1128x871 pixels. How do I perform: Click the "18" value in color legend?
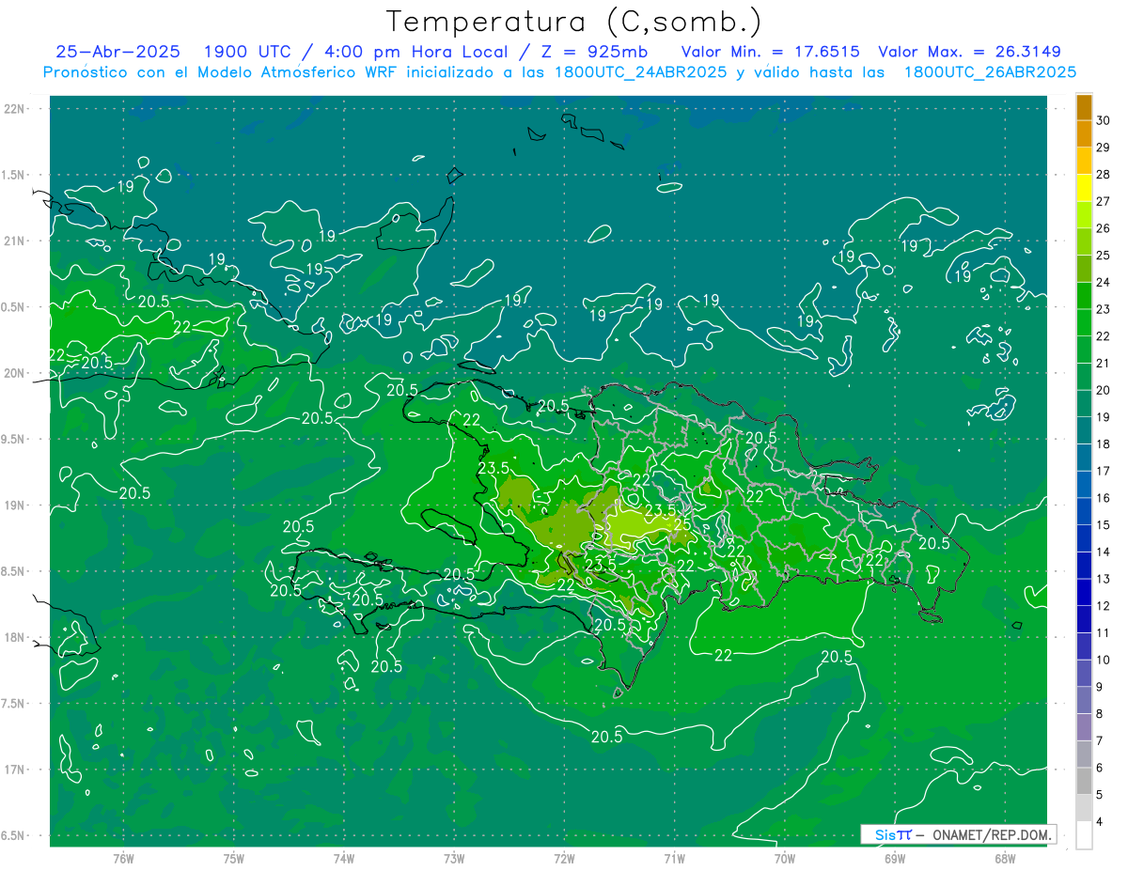pyautogui.click(x=1104, y=444)
